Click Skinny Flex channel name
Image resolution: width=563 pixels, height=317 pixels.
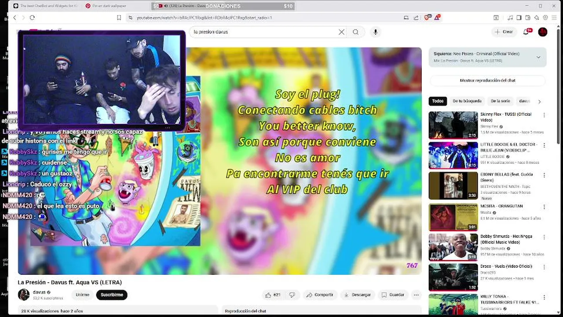click(x=489, y=126)
